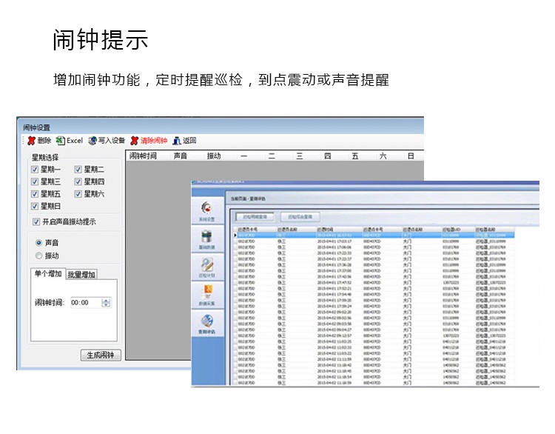Open 查询评估 sidebar icon
Screen dimensions: 555x434
click(x=208, y=324)
